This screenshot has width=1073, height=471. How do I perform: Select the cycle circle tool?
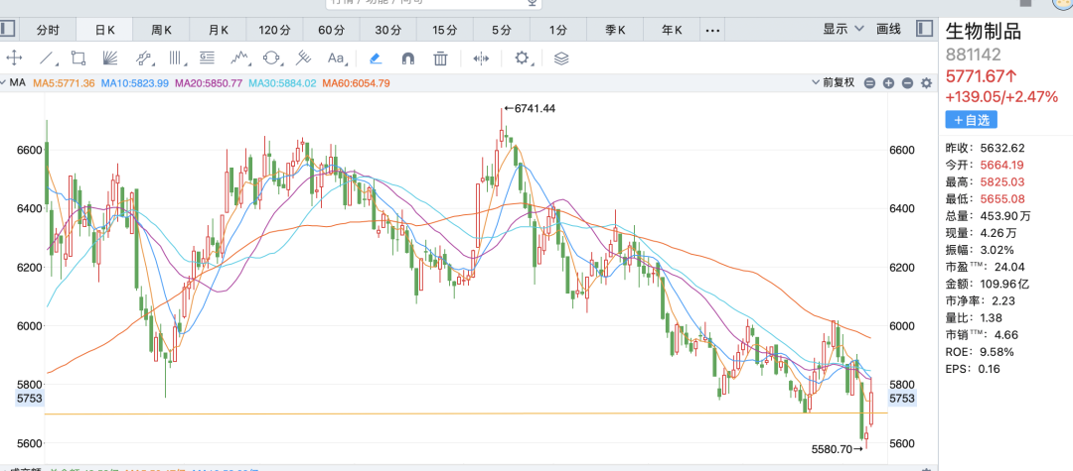point(271,59)
